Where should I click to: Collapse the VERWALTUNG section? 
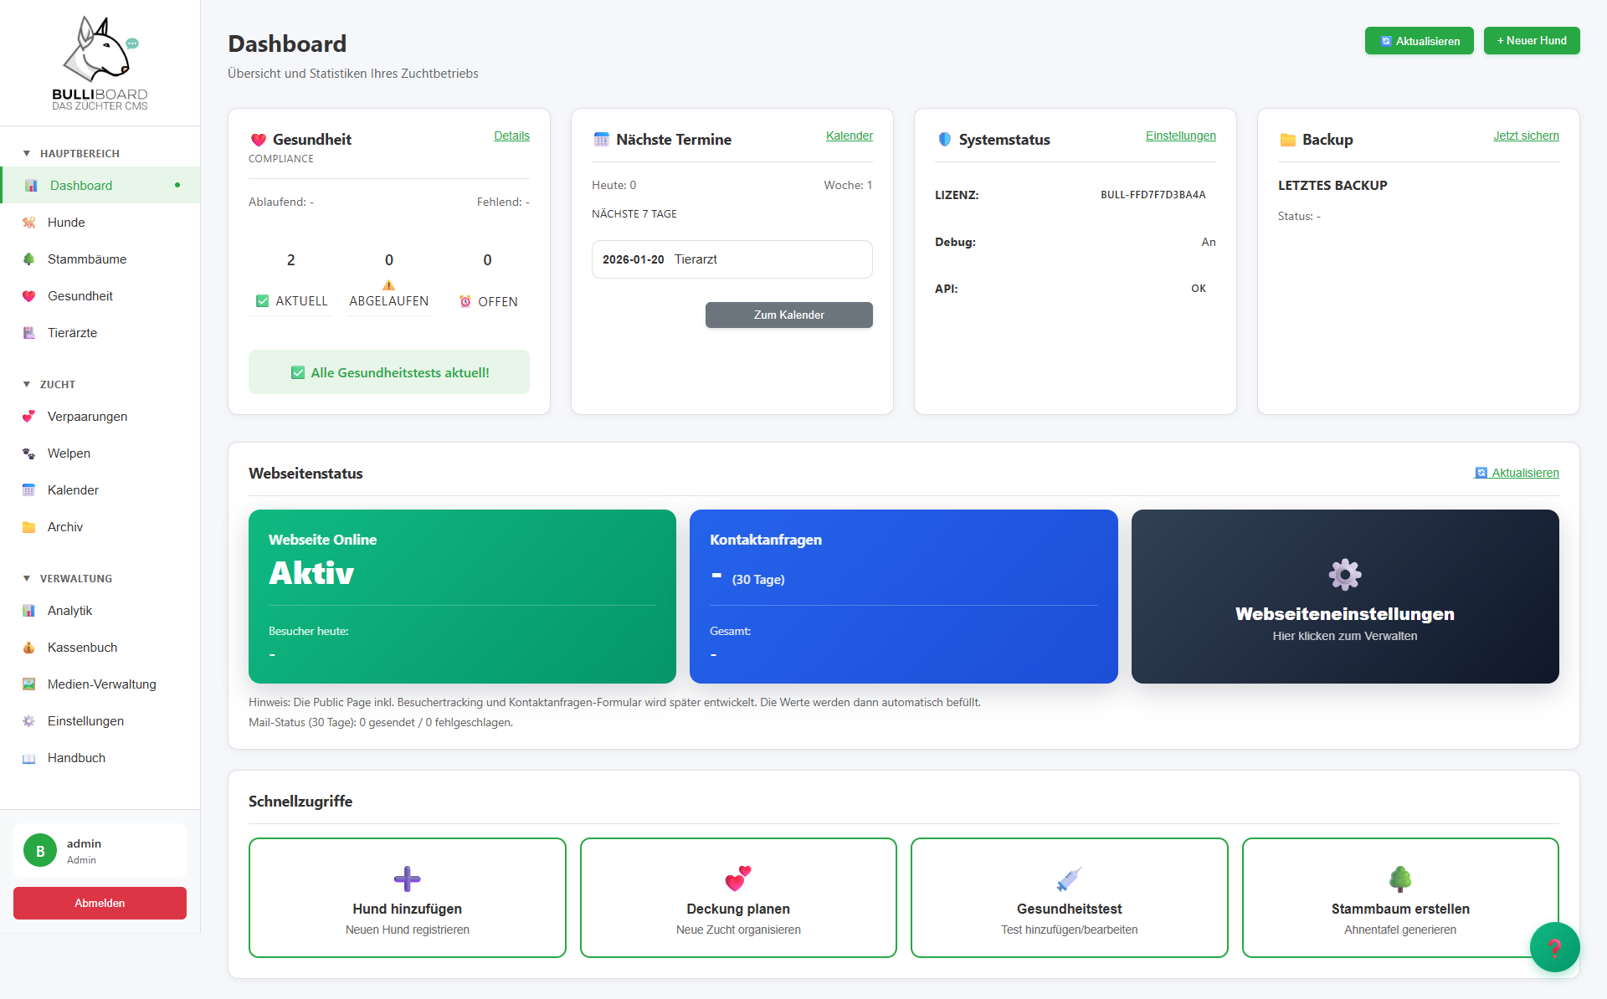tap(27, 578)
